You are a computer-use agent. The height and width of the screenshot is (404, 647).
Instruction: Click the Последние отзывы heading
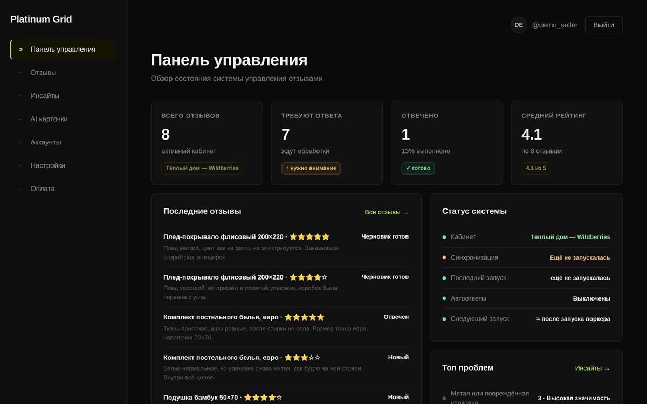point(202,211)
